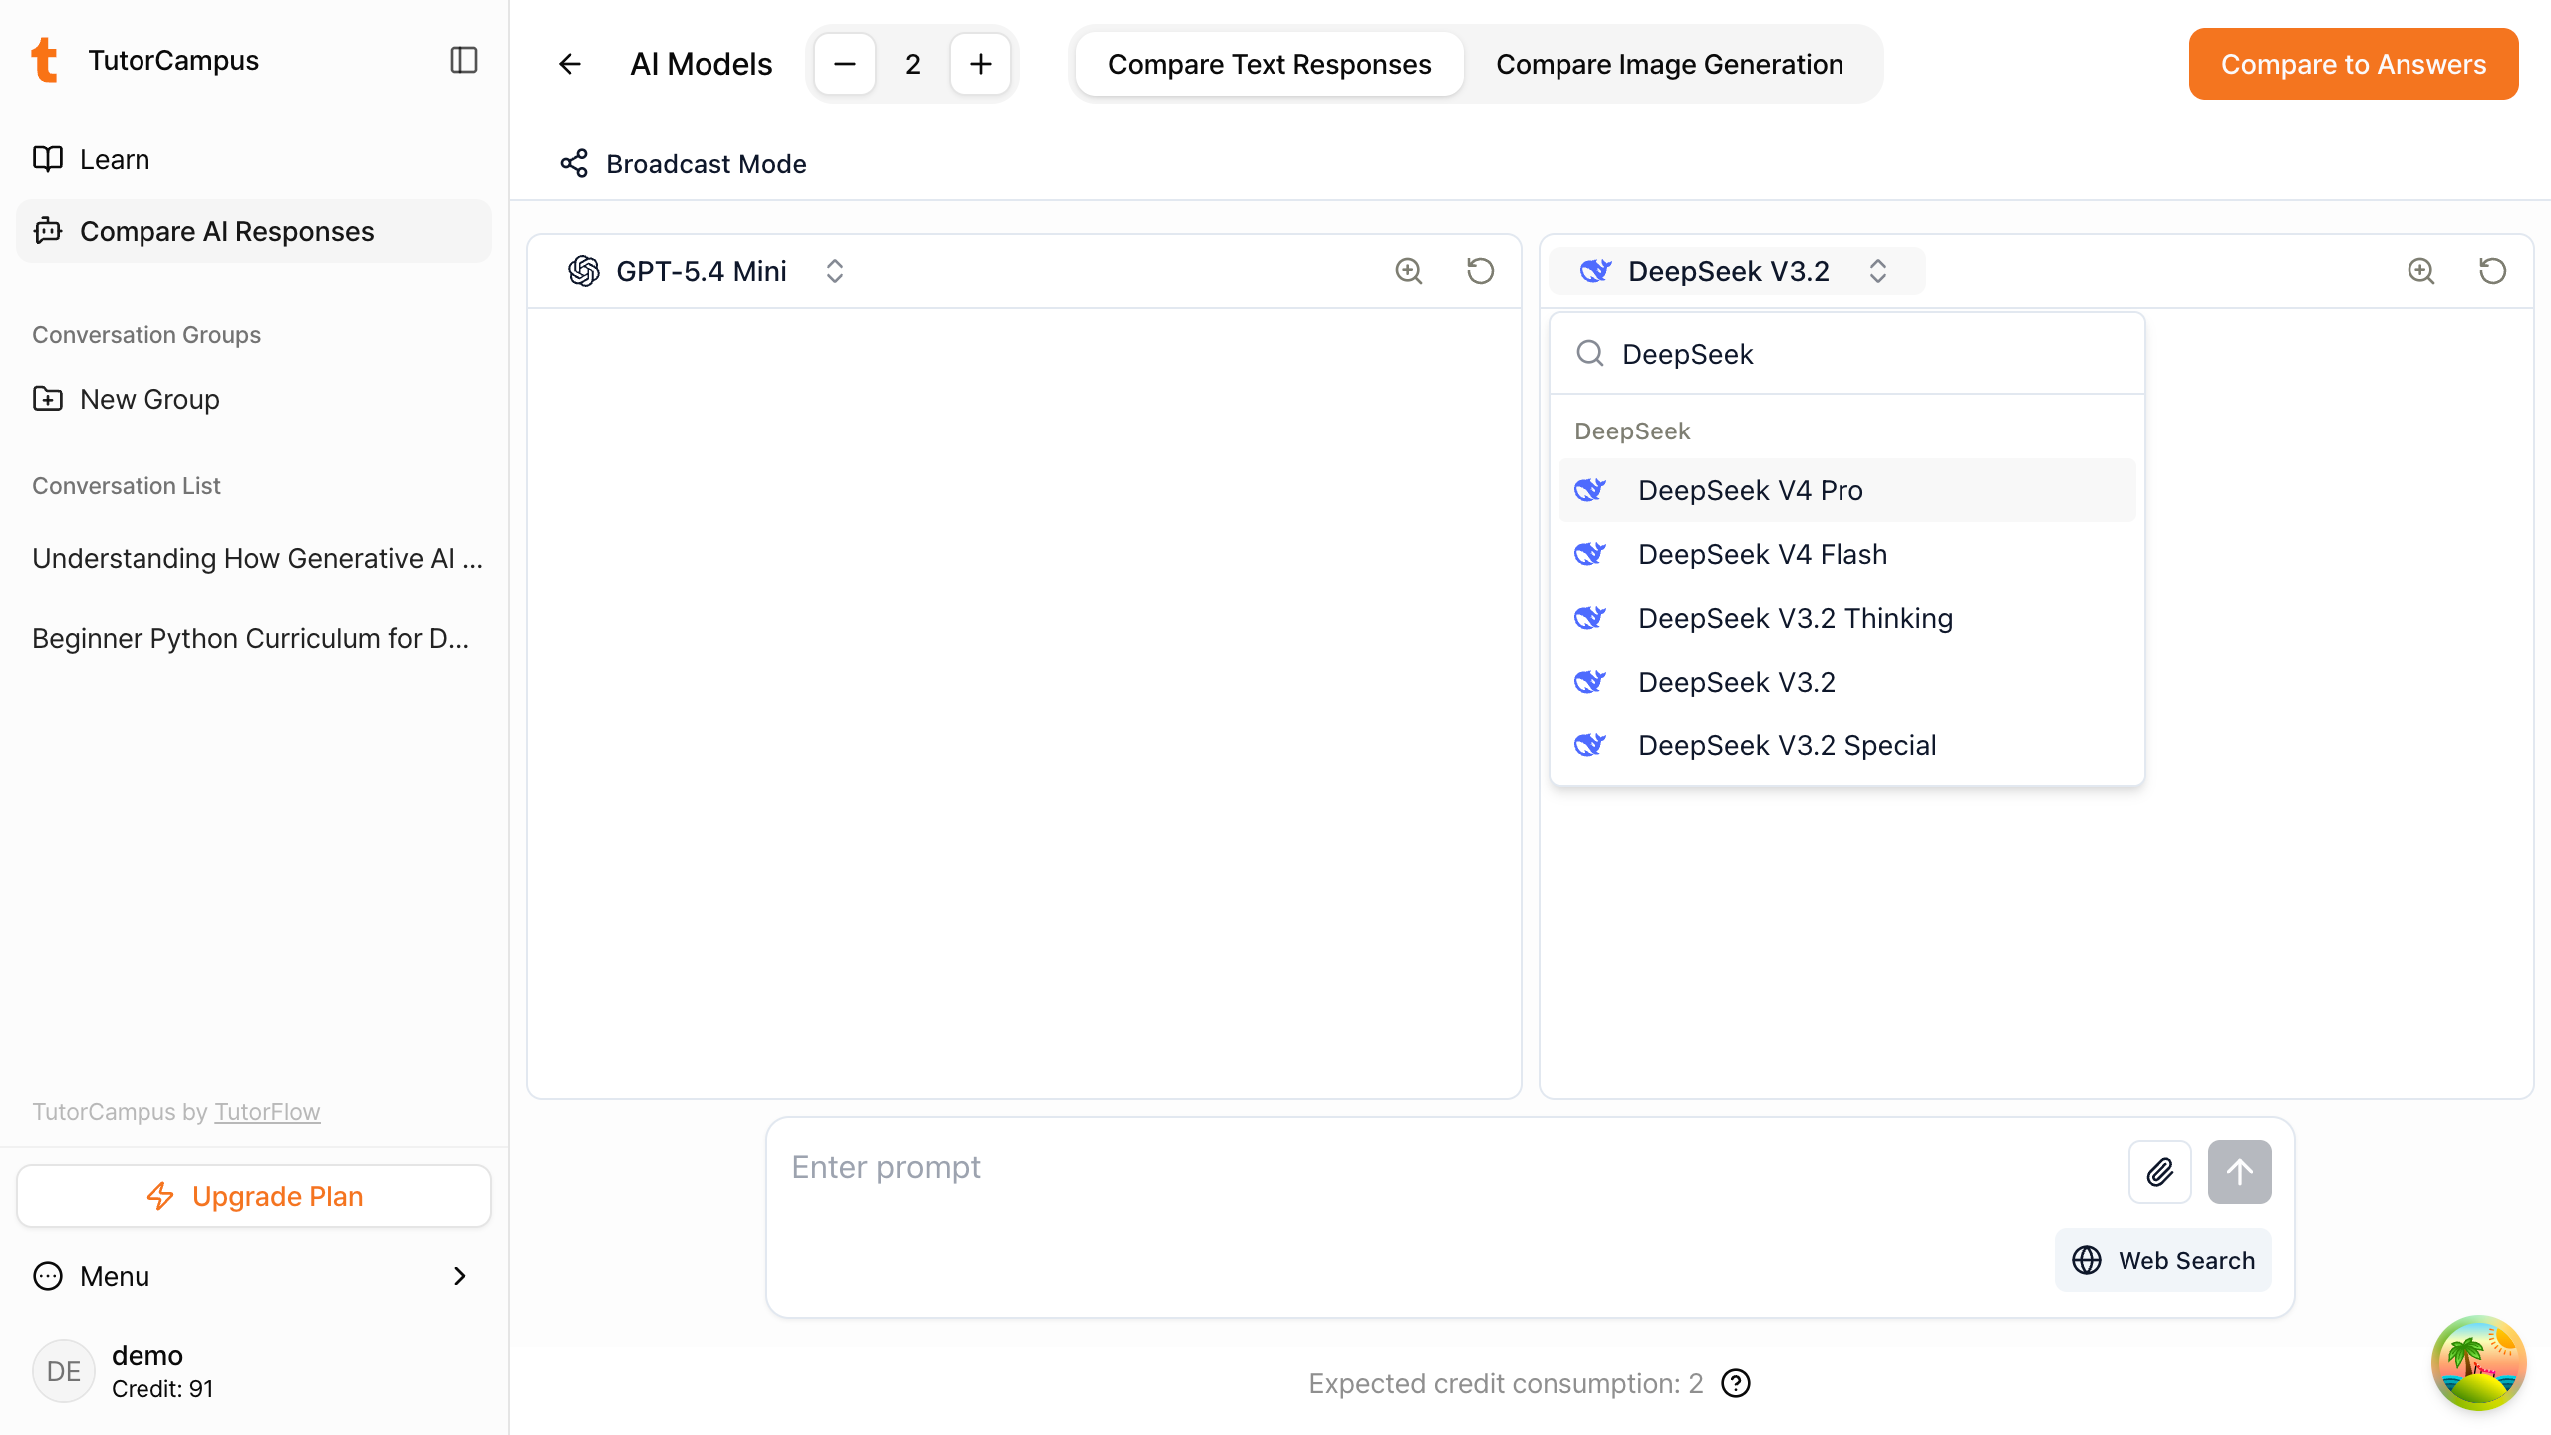Toggle Web Search for the prompt
The height and width of the screenshot is (1435, 2551).
click(2163, 1260)
